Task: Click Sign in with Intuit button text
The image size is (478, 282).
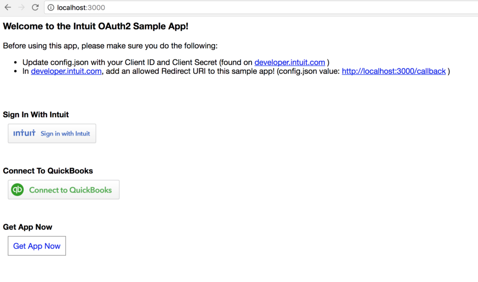Action: 65,134
